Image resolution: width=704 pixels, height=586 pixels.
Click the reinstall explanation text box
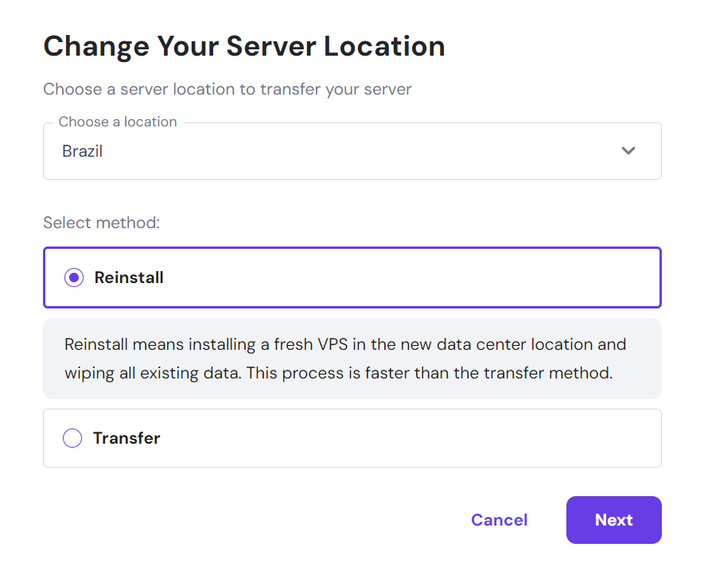coord(352,359)
